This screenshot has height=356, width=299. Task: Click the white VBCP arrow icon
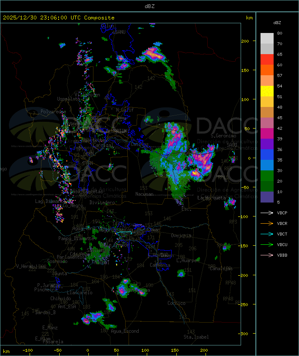[267, 213]
